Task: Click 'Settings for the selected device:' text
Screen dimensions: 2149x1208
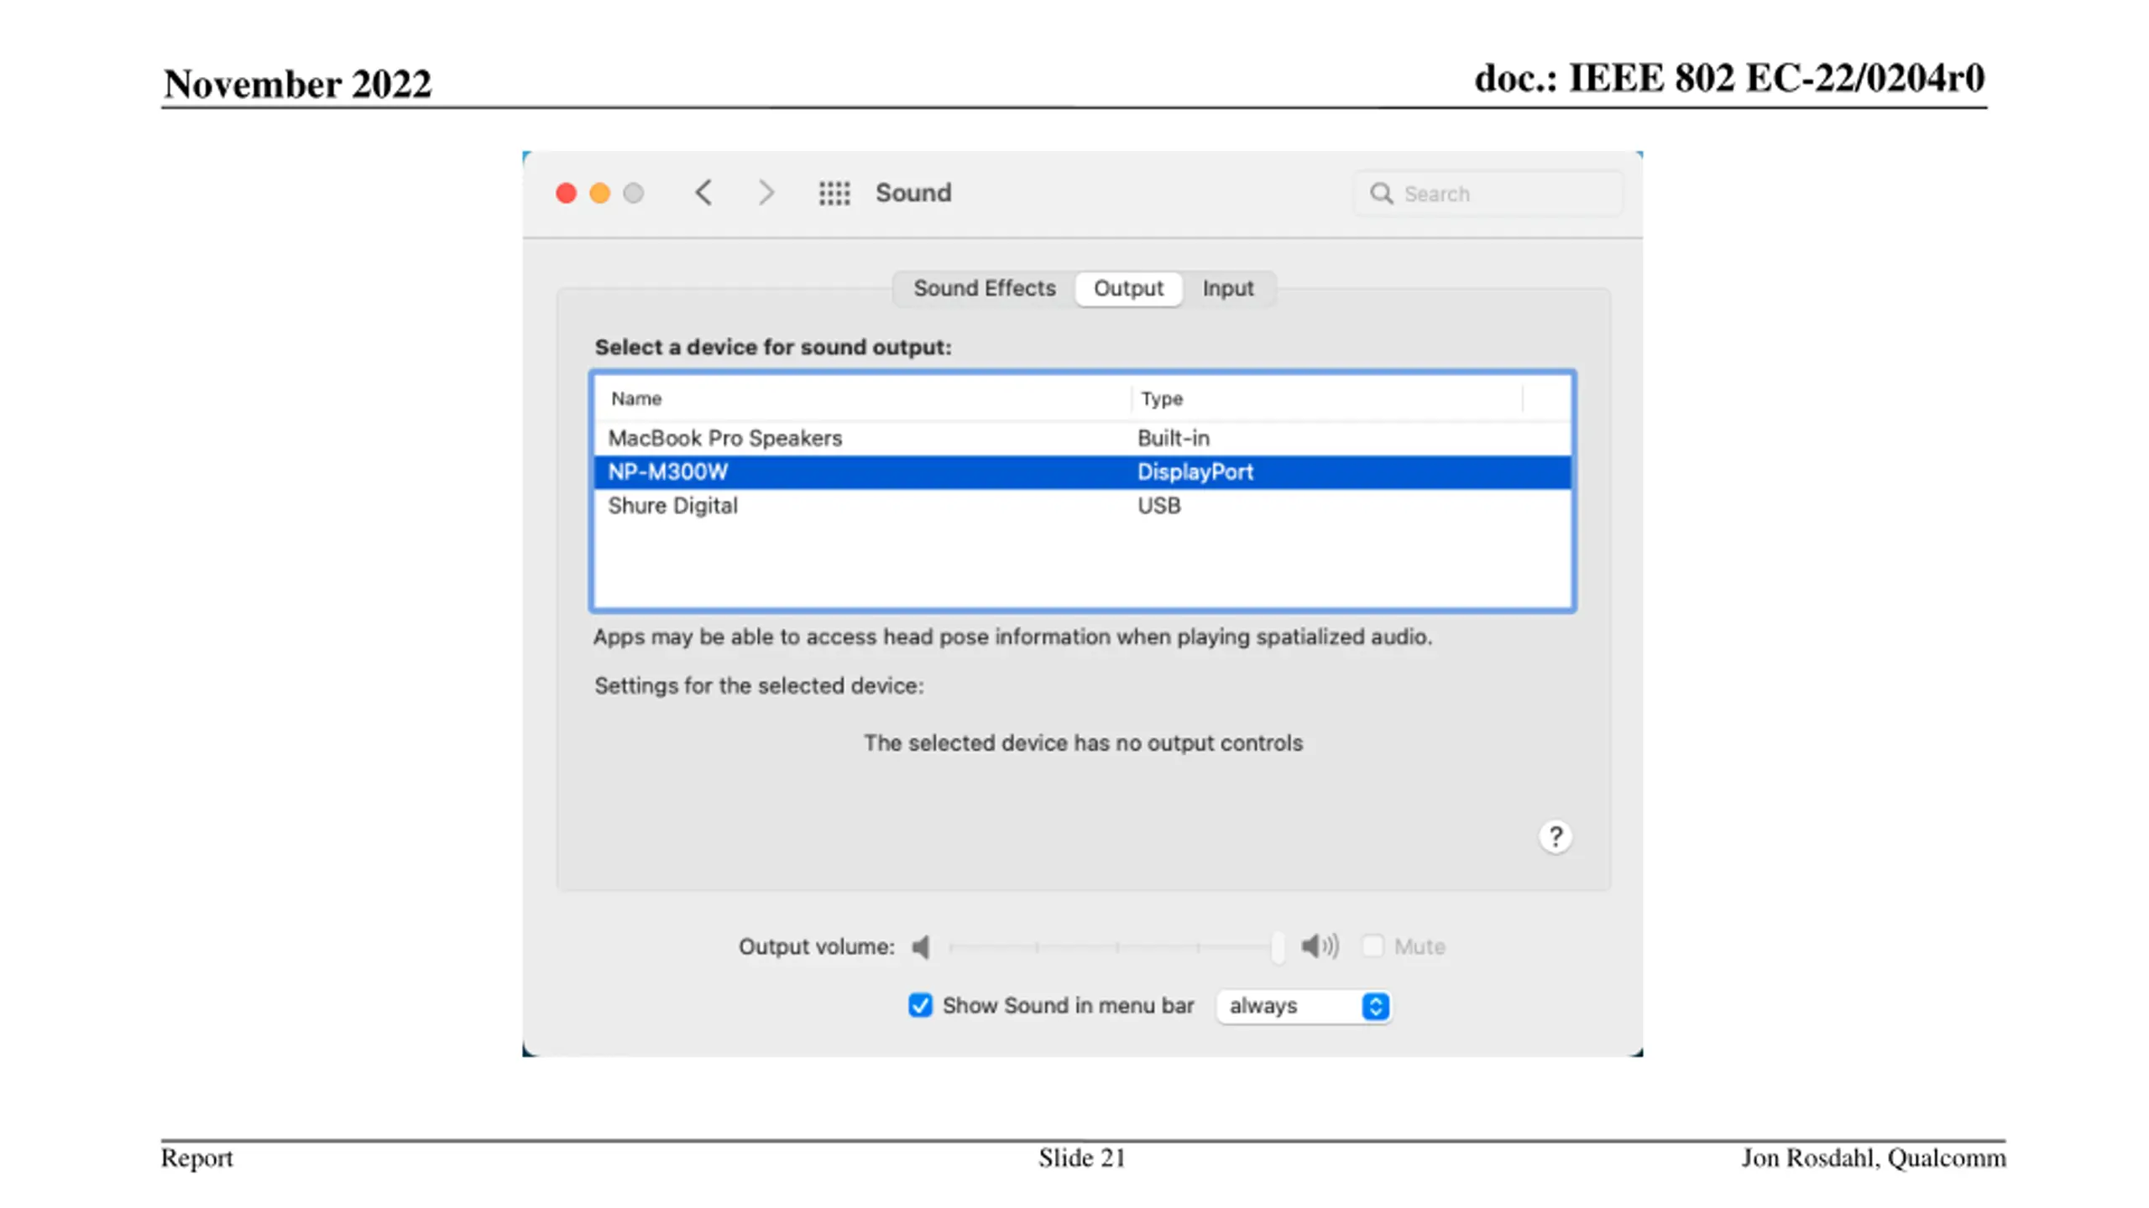Action: click(x=759, y=686)
